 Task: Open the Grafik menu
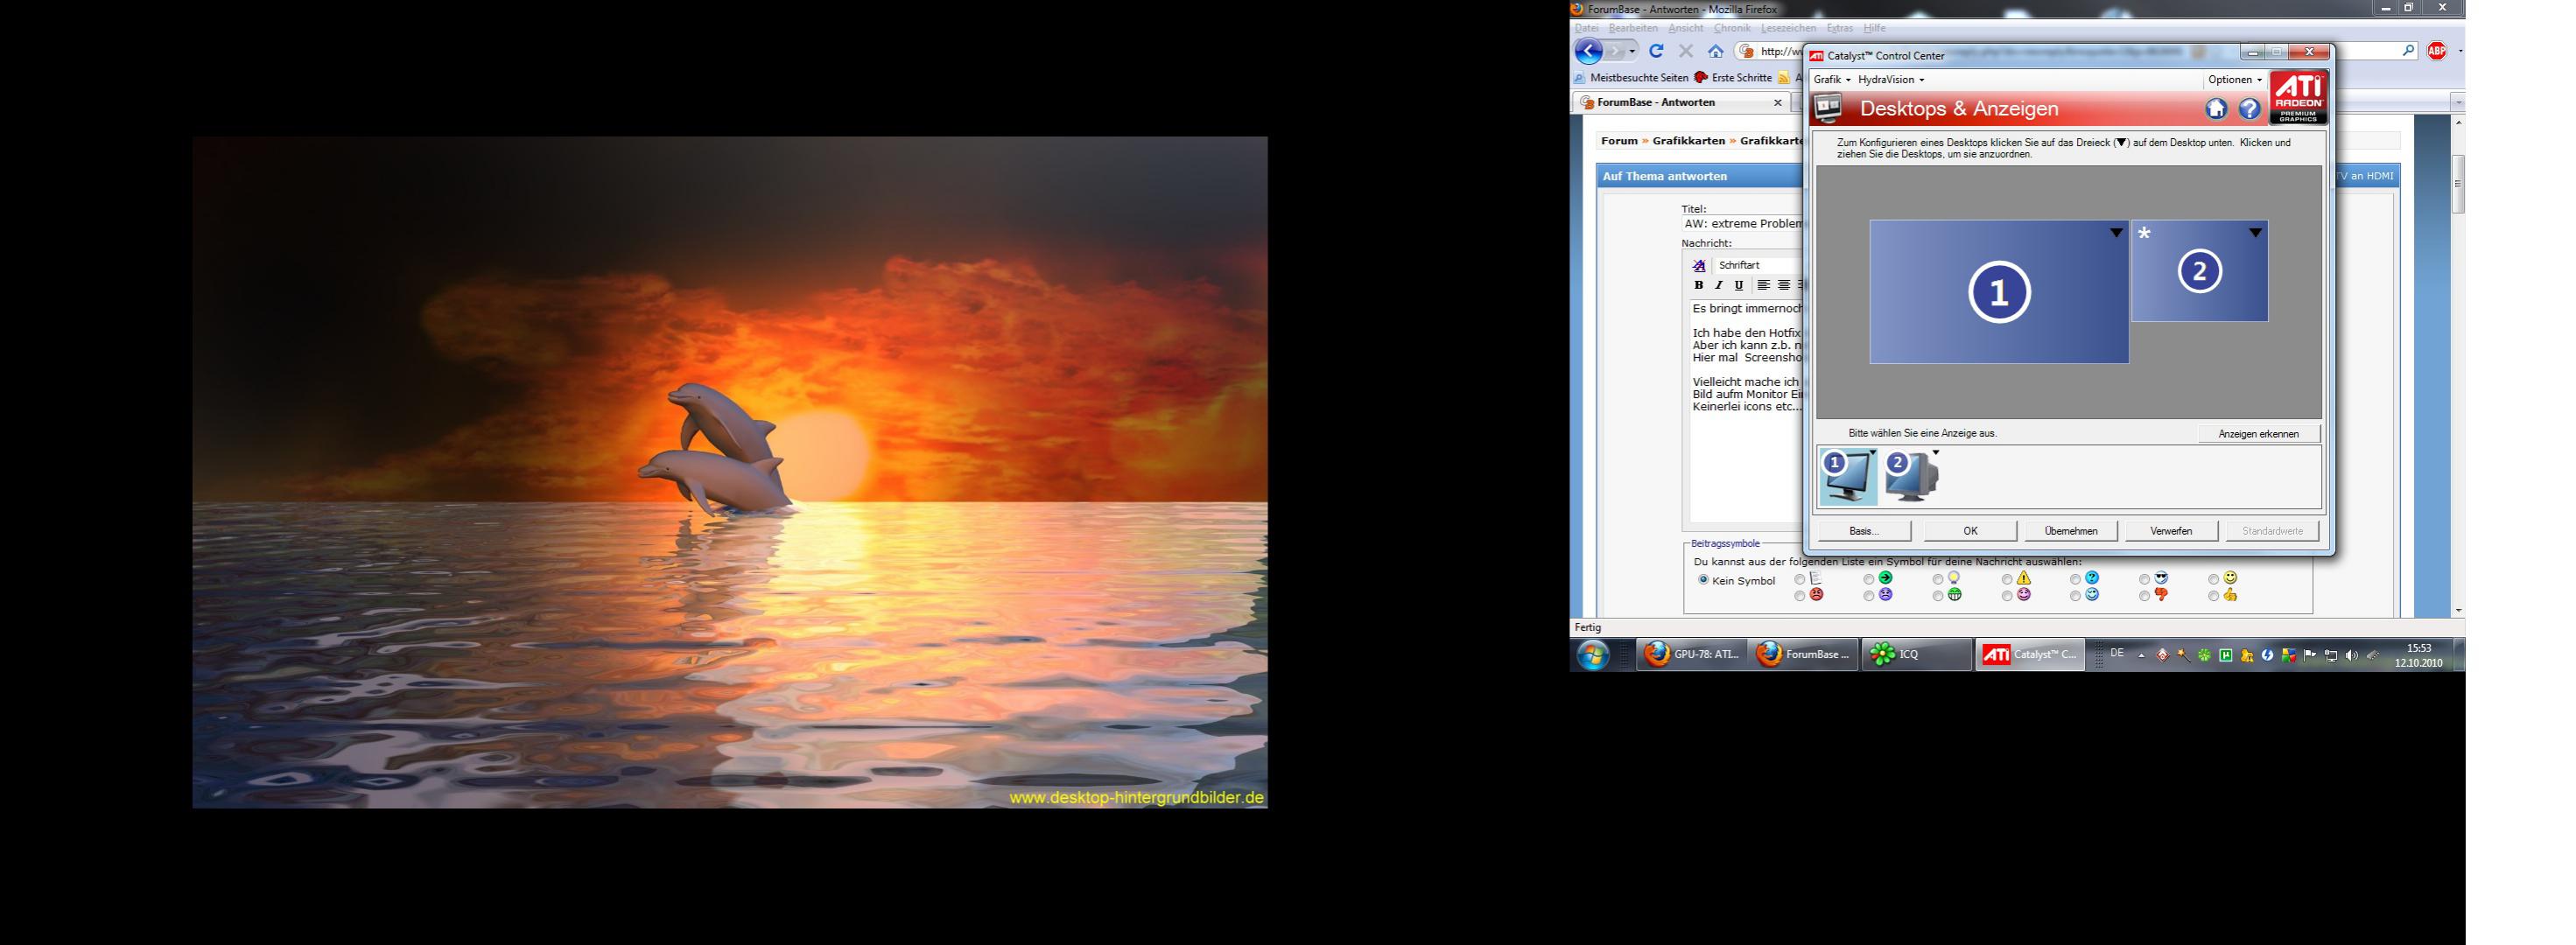pyautogui.click(x=1832, y=80)
